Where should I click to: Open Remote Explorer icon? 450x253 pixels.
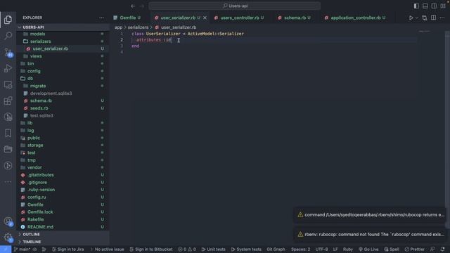click(x=8, y=84)
